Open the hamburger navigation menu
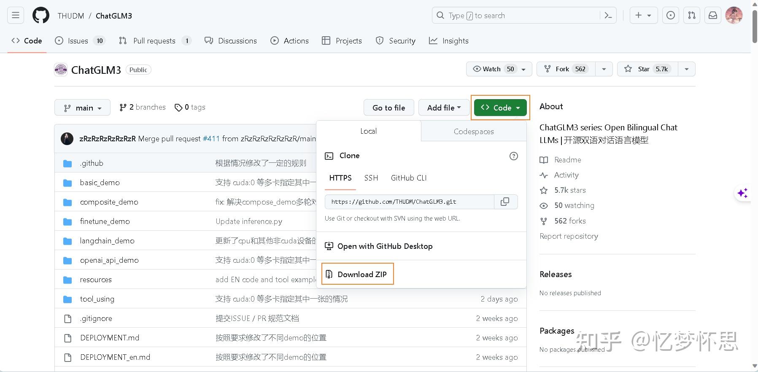This screenshot has height=372, width=758. click(x=16, y=16)
